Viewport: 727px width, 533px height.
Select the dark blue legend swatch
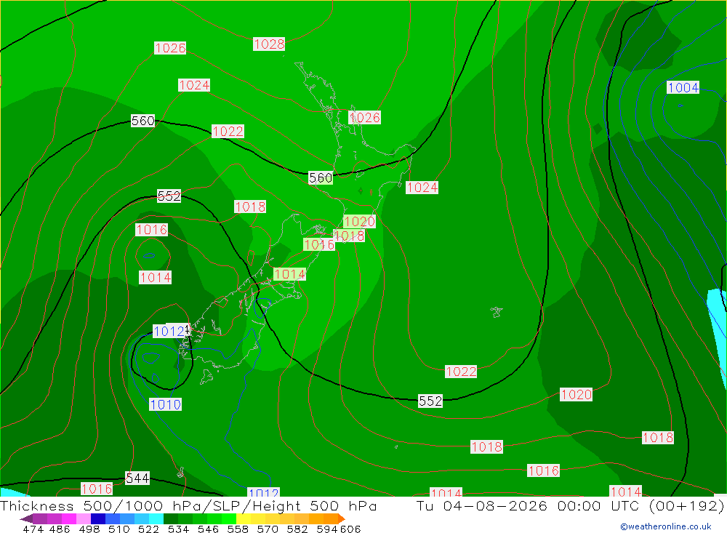pyautogui.click(x=98, y=518)
